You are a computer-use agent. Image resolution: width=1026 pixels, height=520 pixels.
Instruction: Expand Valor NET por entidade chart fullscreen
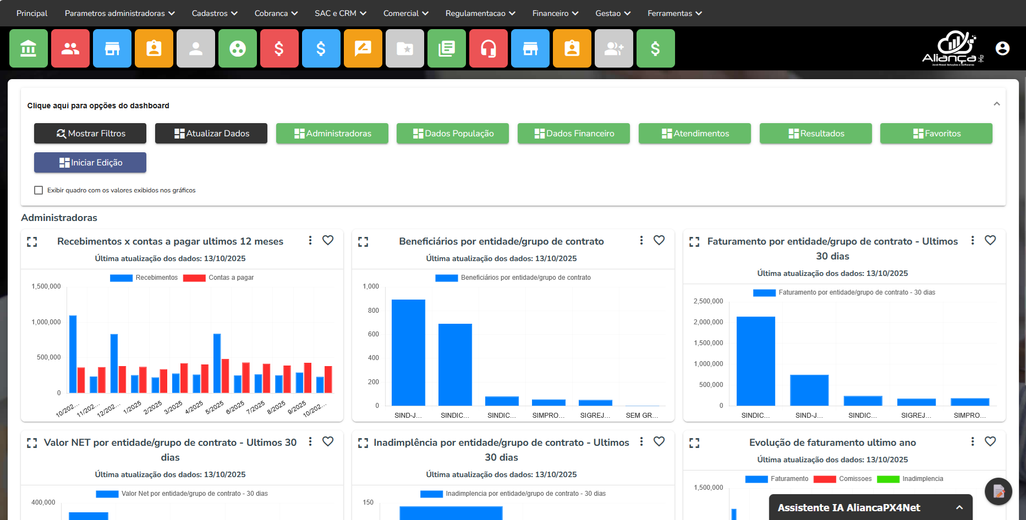click(32, 443)
